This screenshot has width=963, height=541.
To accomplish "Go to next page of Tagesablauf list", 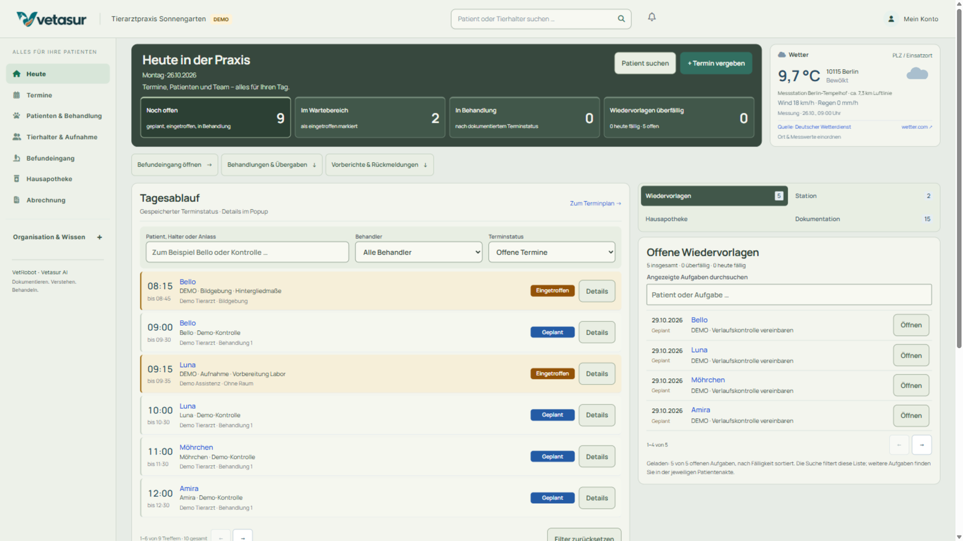I will pos(243,537).
